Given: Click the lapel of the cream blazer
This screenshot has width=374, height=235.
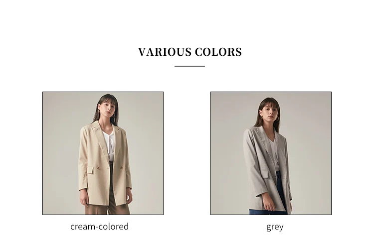Looking at the screenshot, I should click(x=101, y=138).
